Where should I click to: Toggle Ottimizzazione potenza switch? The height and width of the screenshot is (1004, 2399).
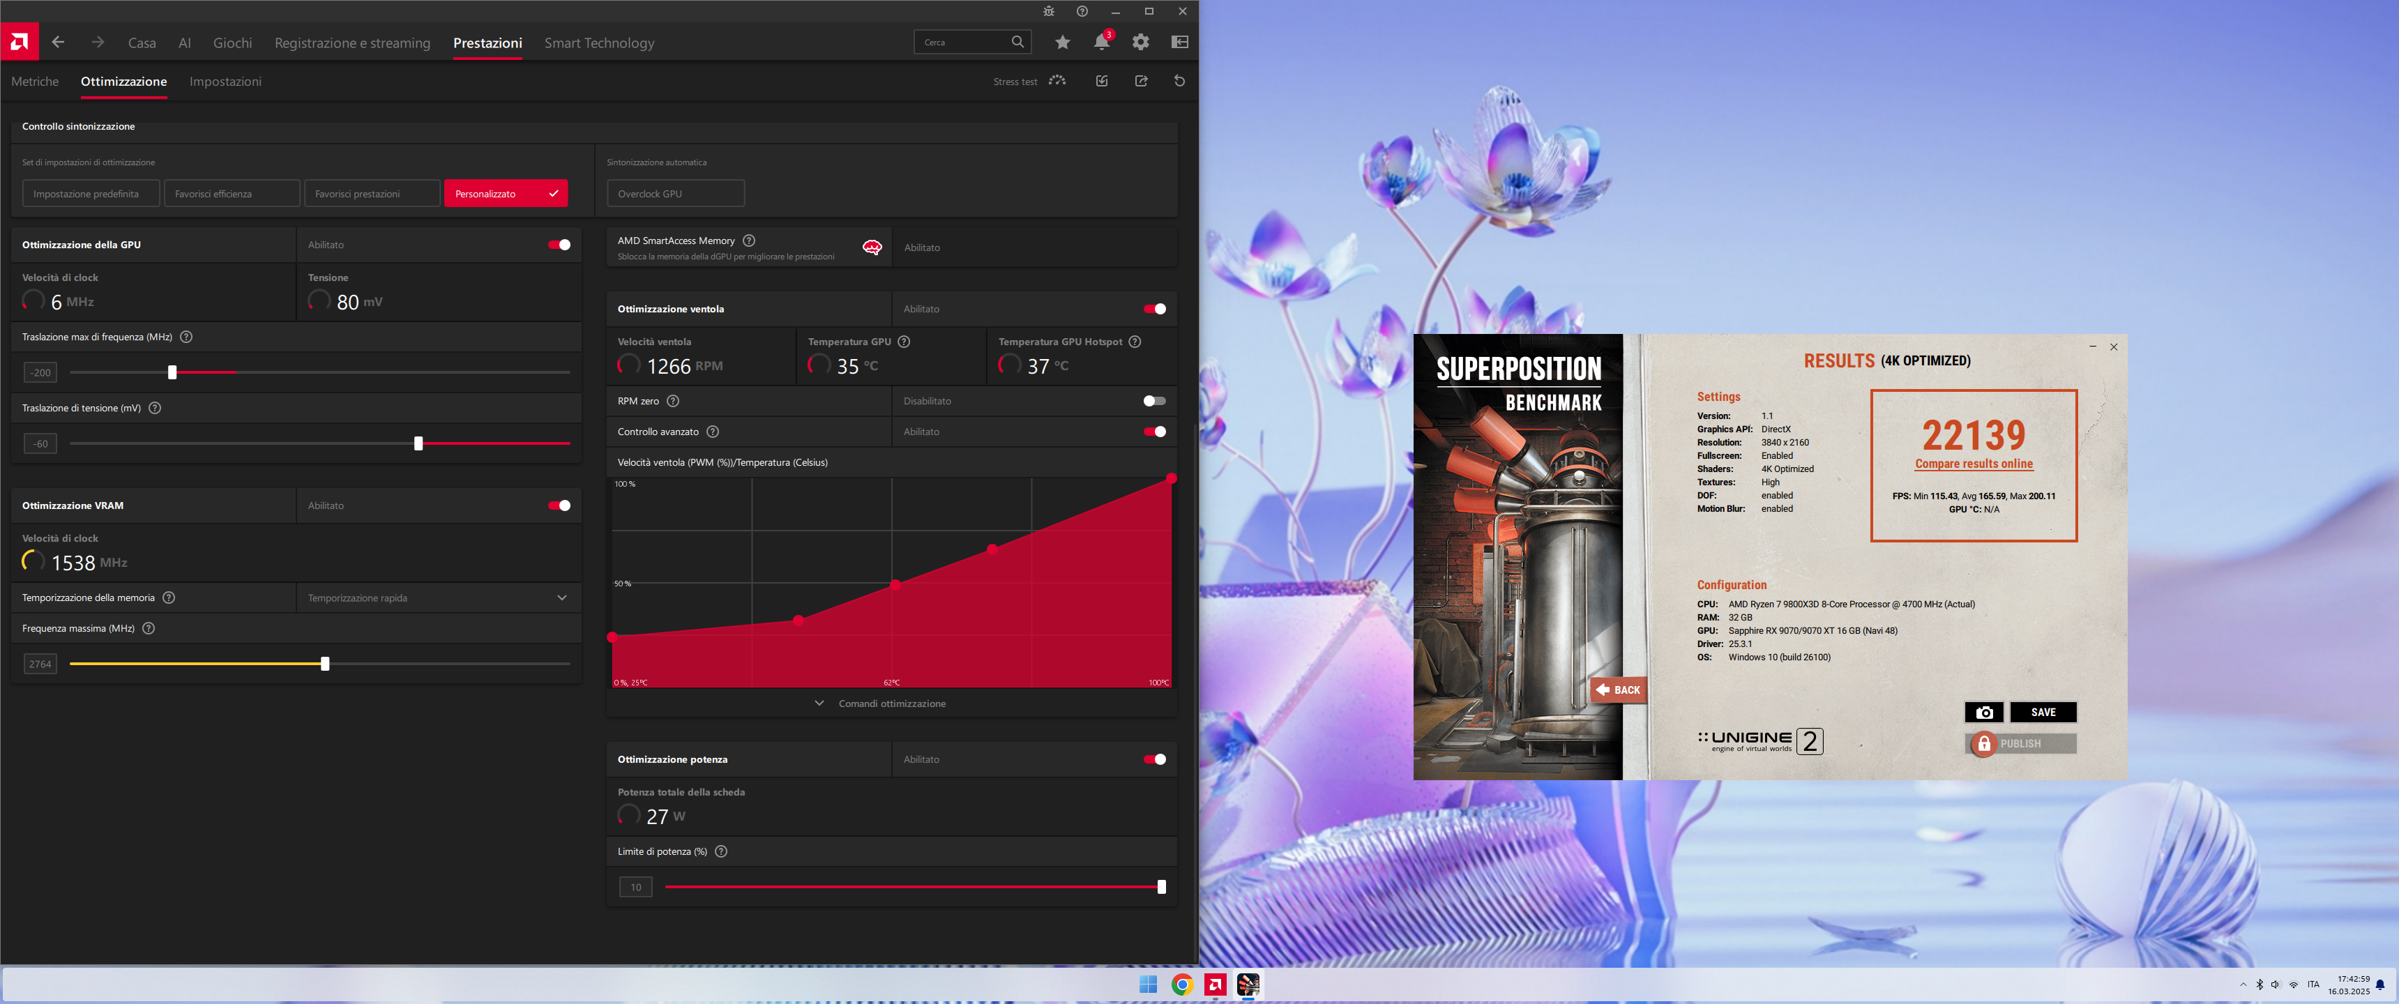pyautogui.click(x=1155, y=760)
